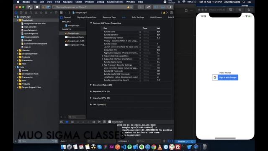Screen dimensions: 268x151
Task: Select AppDelegate.m in file navigator
Action: tap(31, 34)
